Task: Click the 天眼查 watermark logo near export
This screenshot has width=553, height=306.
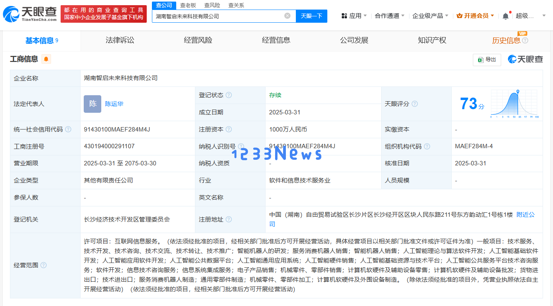Action: click(x=525, y=59)
